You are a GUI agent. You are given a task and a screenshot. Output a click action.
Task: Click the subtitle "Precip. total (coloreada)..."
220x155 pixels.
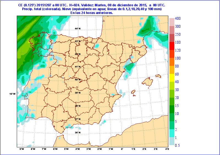(x=92, y=9)
